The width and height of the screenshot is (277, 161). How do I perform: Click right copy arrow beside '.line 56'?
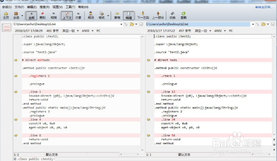pos(149,135)
